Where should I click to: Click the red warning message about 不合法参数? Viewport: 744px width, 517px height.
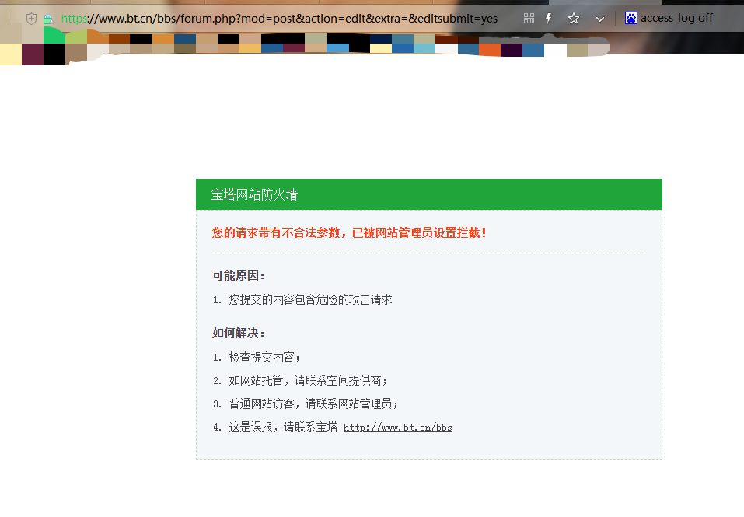[349, 233]
